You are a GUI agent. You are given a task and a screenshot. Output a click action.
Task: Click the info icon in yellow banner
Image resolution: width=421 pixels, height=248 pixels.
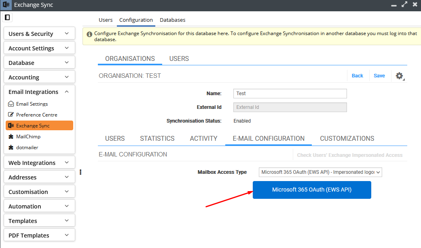click(x=89, y=34)
